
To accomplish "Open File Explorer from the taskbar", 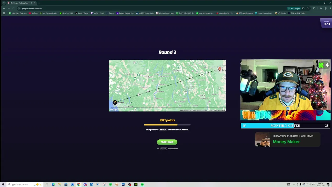I will point(59,184).
